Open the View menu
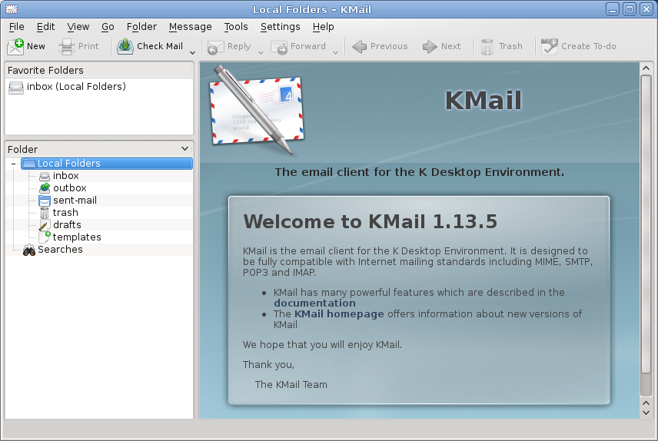 pos(78,27)
